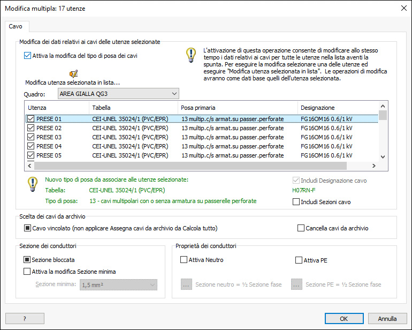Open help with the ? button
Viewport: 412px width, 330px height.
pos(25,319)
